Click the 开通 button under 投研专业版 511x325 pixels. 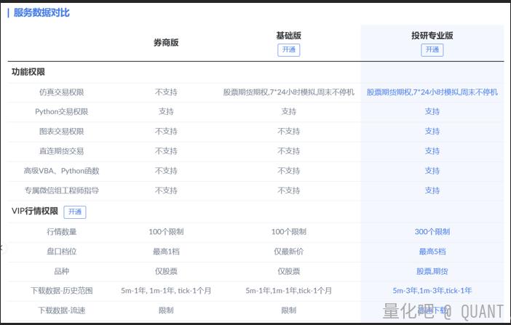point(432,50)
